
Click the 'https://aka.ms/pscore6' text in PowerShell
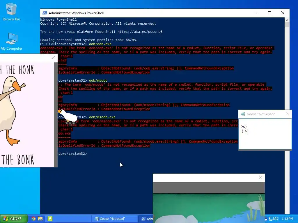point(140,32)
